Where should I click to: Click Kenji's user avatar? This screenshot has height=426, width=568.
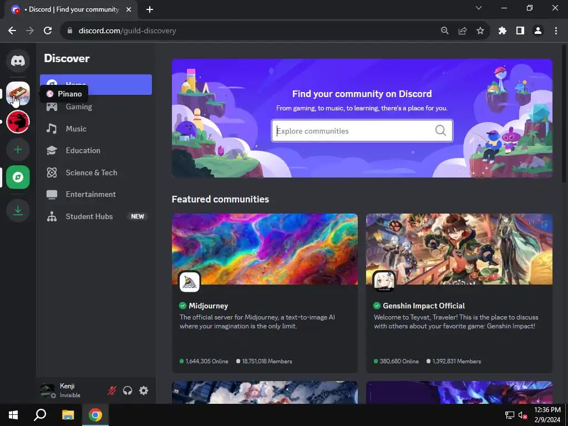48,390
